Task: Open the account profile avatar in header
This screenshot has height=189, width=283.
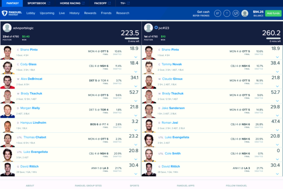Action: click(245, 13)
